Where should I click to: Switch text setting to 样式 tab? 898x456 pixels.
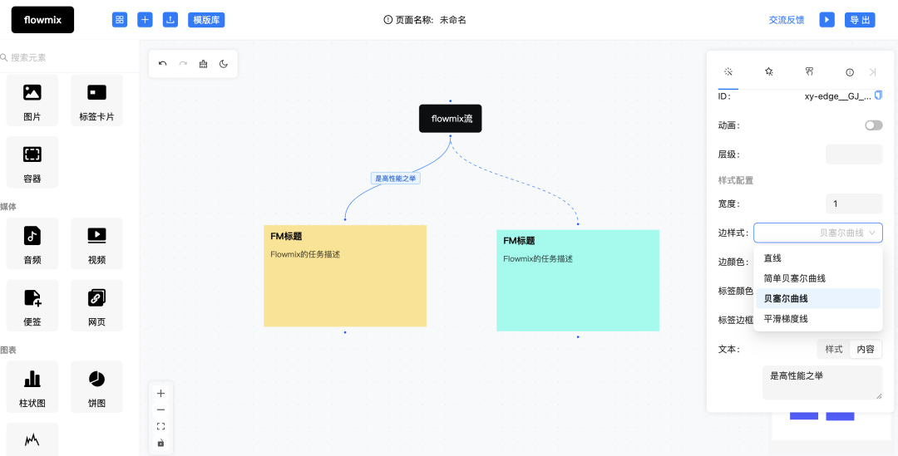pyautogui.click(x=834, y=349)
